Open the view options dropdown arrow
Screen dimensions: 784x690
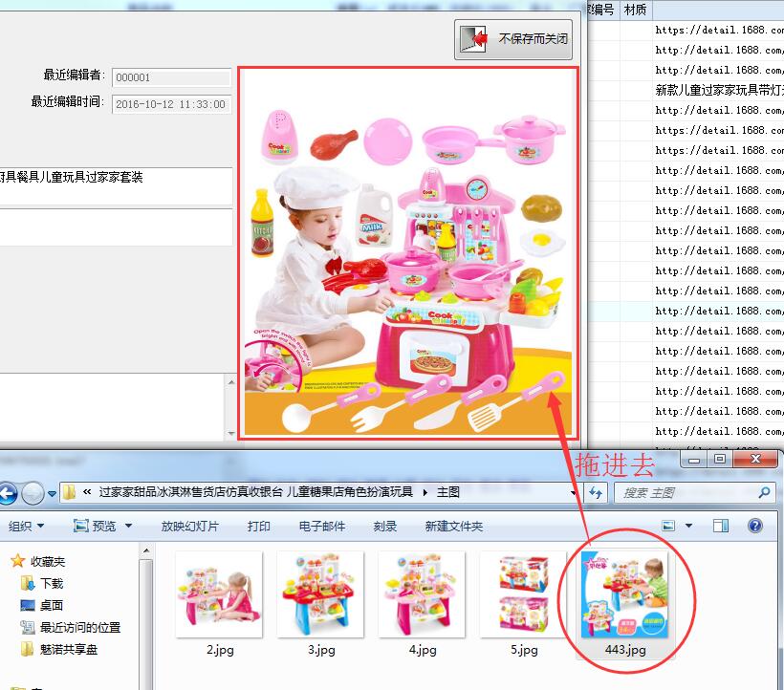[688, 526]
